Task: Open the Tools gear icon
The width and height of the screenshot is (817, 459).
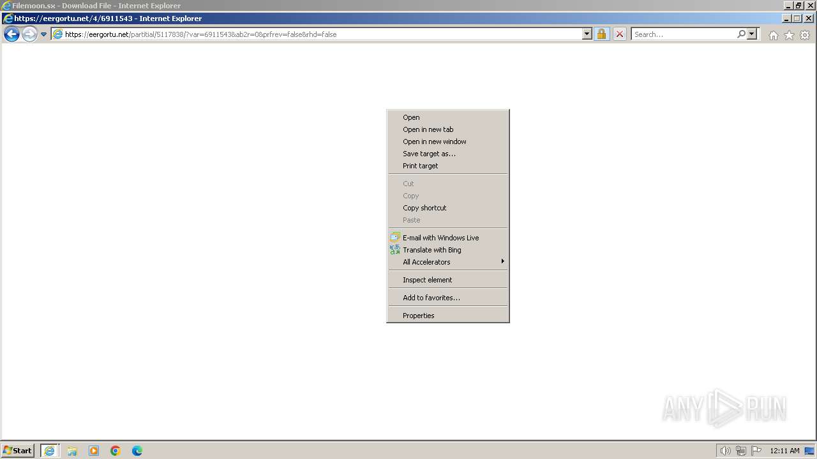Action: click(x=805, y=35)
